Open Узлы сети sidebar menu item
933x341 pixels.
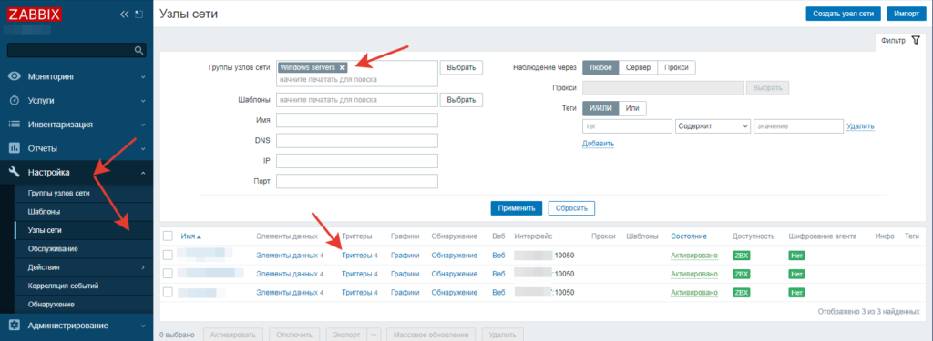pyautogui.click(x=46, y=230)
